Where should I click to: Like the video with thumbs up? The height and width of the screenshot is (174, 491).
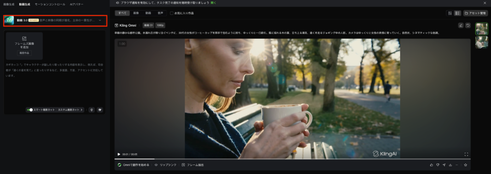point(432,164)
